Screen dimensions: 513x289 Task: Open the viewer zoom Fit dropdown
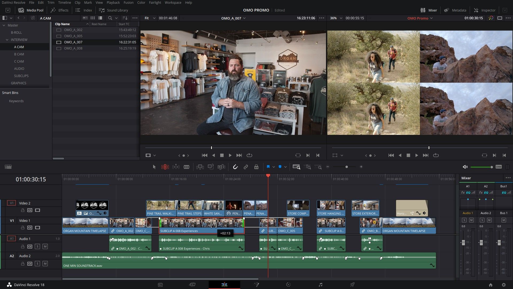(x=150, y=18)
